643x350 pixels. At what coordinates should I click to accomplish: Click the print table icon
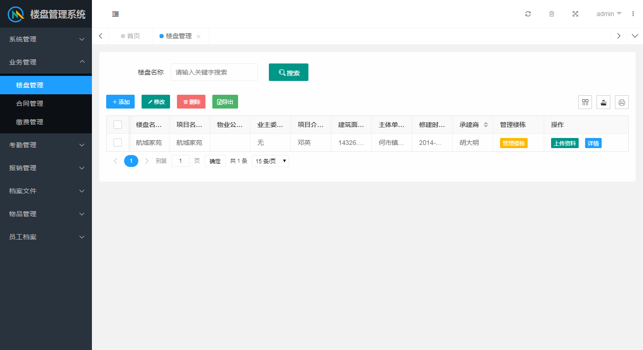tap(622, 102)
